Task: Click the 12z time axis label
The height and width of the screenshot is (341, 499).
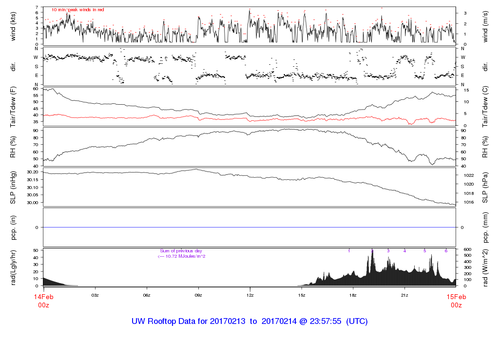Action: coord(250,296)
